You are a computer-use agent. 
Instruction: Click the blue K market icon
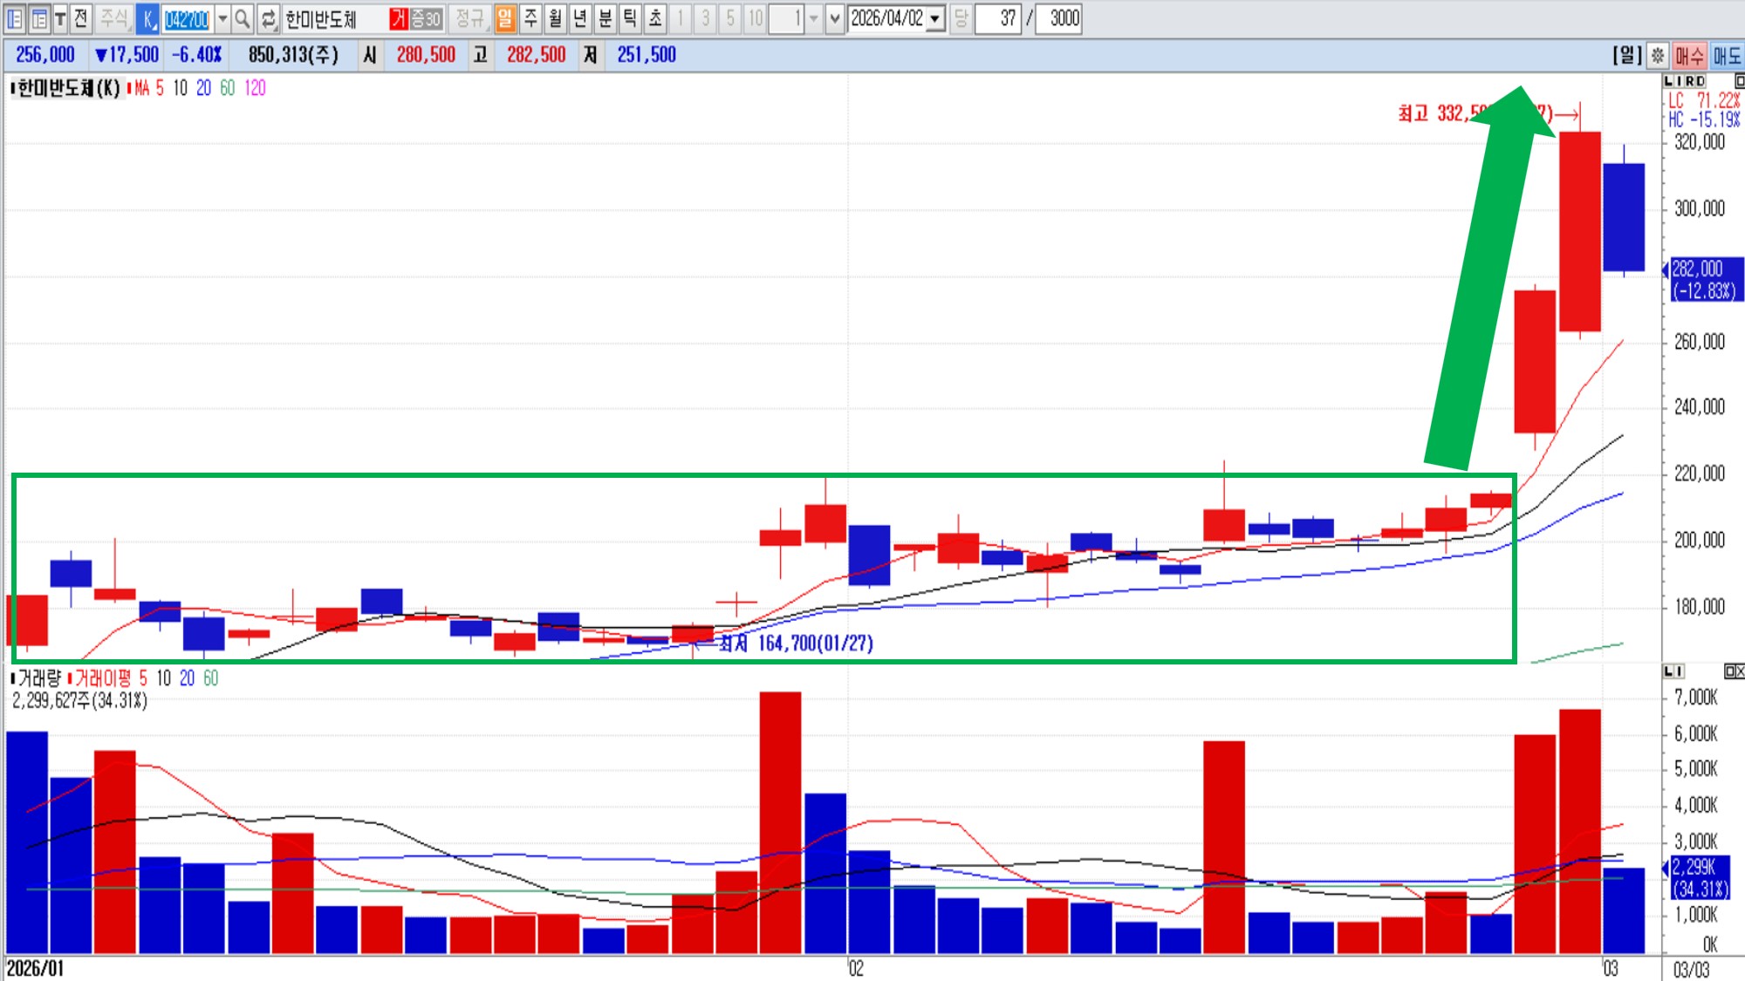point(148,18)
